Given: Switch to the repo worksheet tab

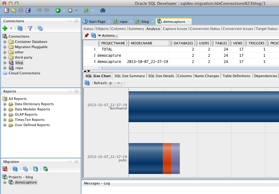Looking at the screenshot, I should coord(123,22).
